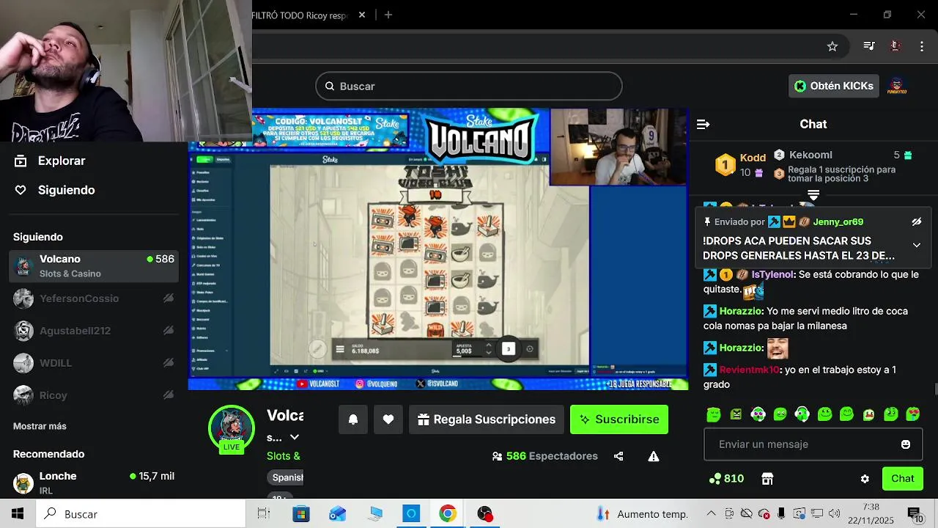Collapse the chat panel with arrow icon
The width and height of the screenshot is (938, 528).
pos(703,124)
